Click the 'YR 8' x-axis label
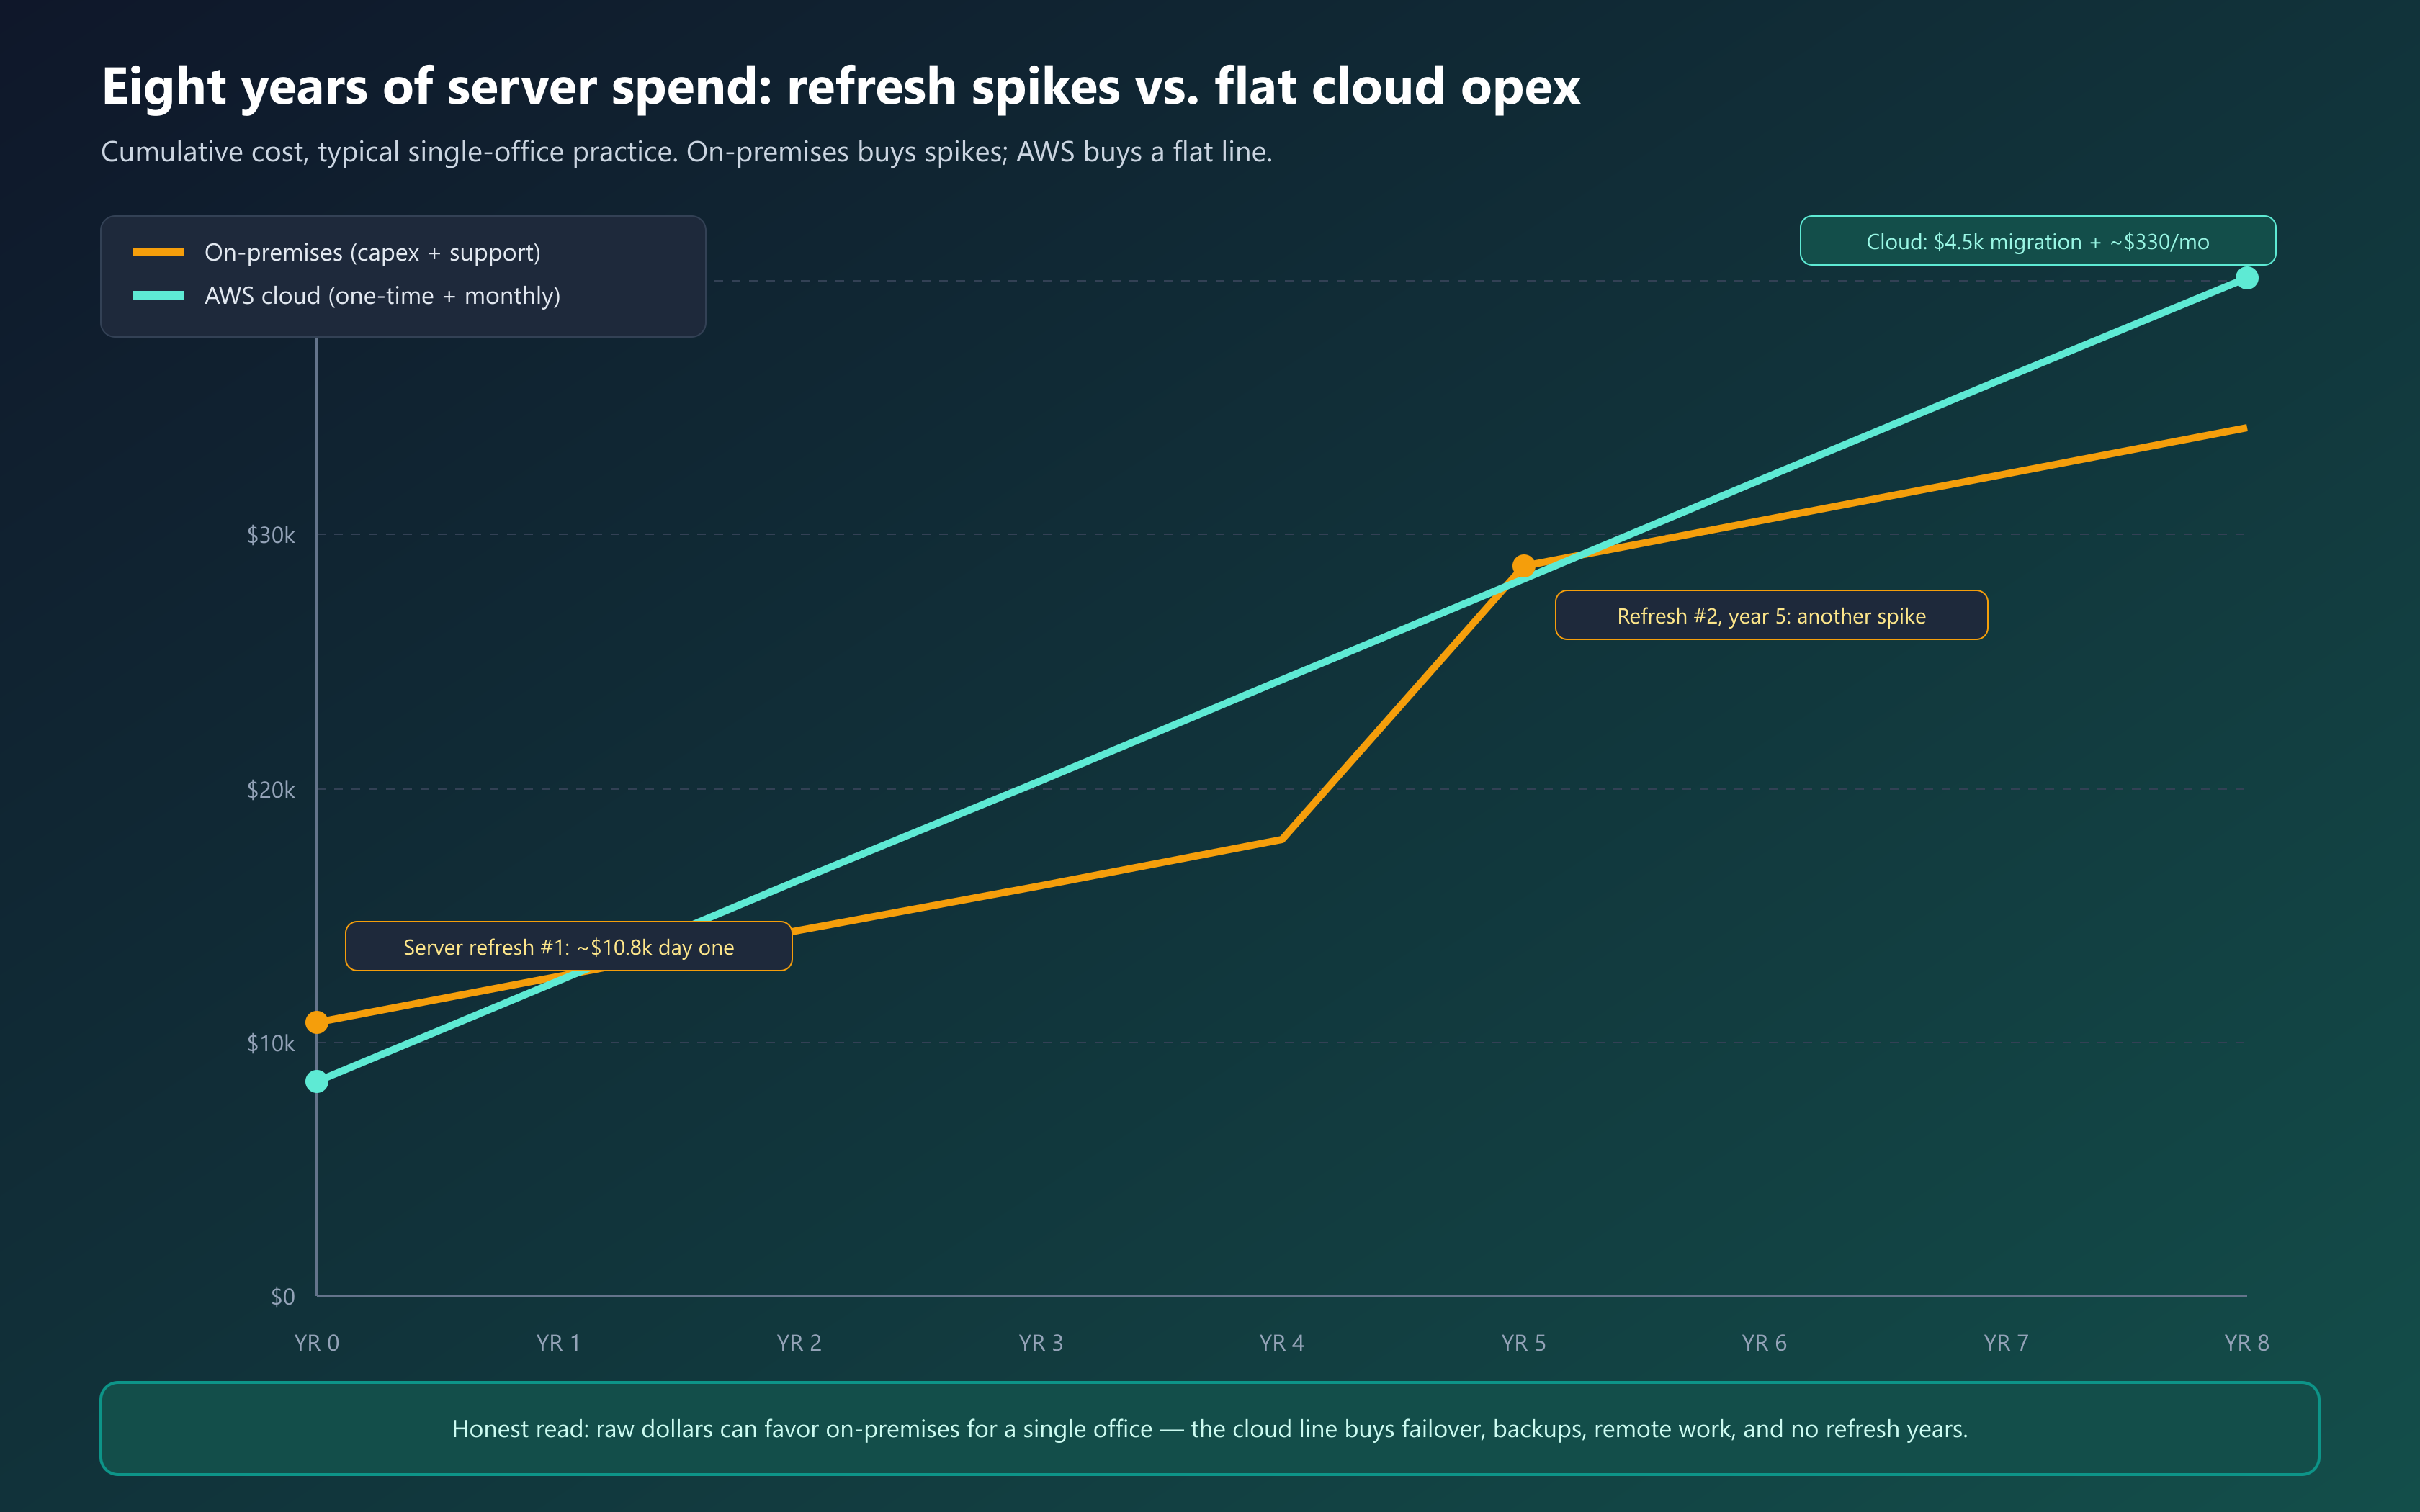Viewport: 2420px width, 1512px height. click(x=2246, y=1343)
